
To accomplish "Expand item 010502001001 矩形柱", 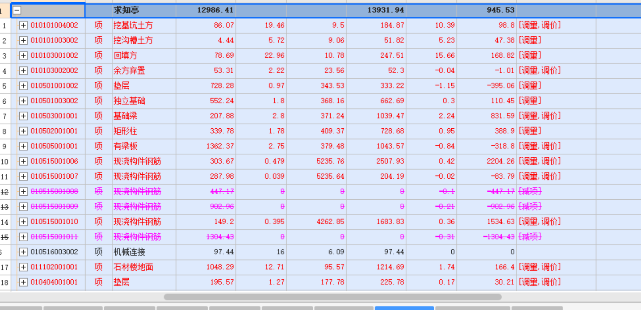I will coord(23,131).
